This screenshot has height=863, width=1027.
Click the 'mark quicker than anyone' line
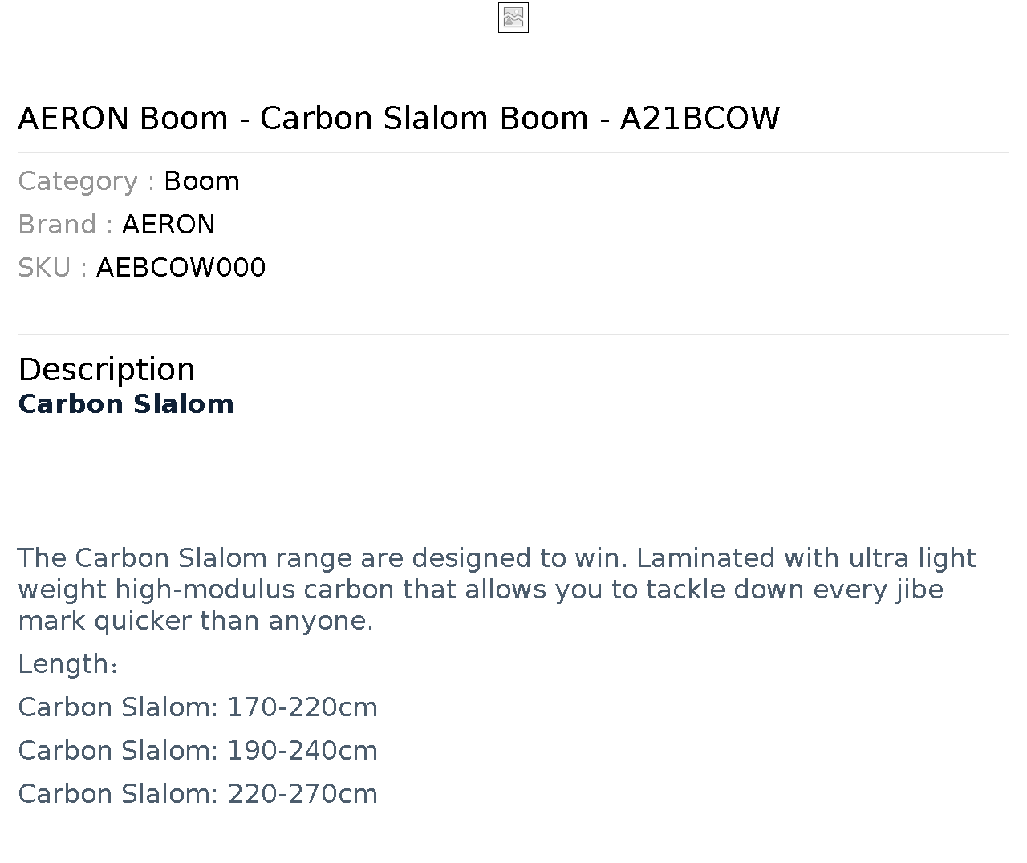pyautogui.click(x=196, y=621)
